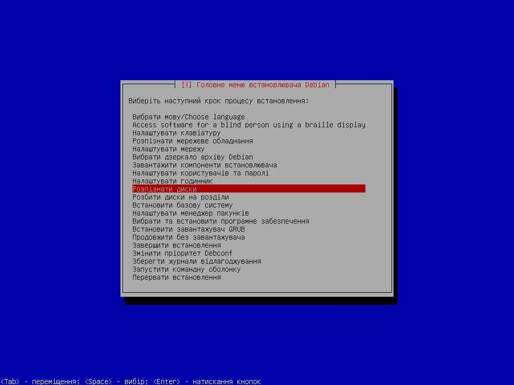This screenshot has height=385, width=514.
Task: Activate highlighted 'Розпізнати диски' entry
Action: pos(249,189)
